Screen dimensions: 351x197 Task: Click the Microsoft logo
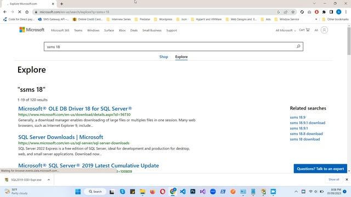pos(32,30)
